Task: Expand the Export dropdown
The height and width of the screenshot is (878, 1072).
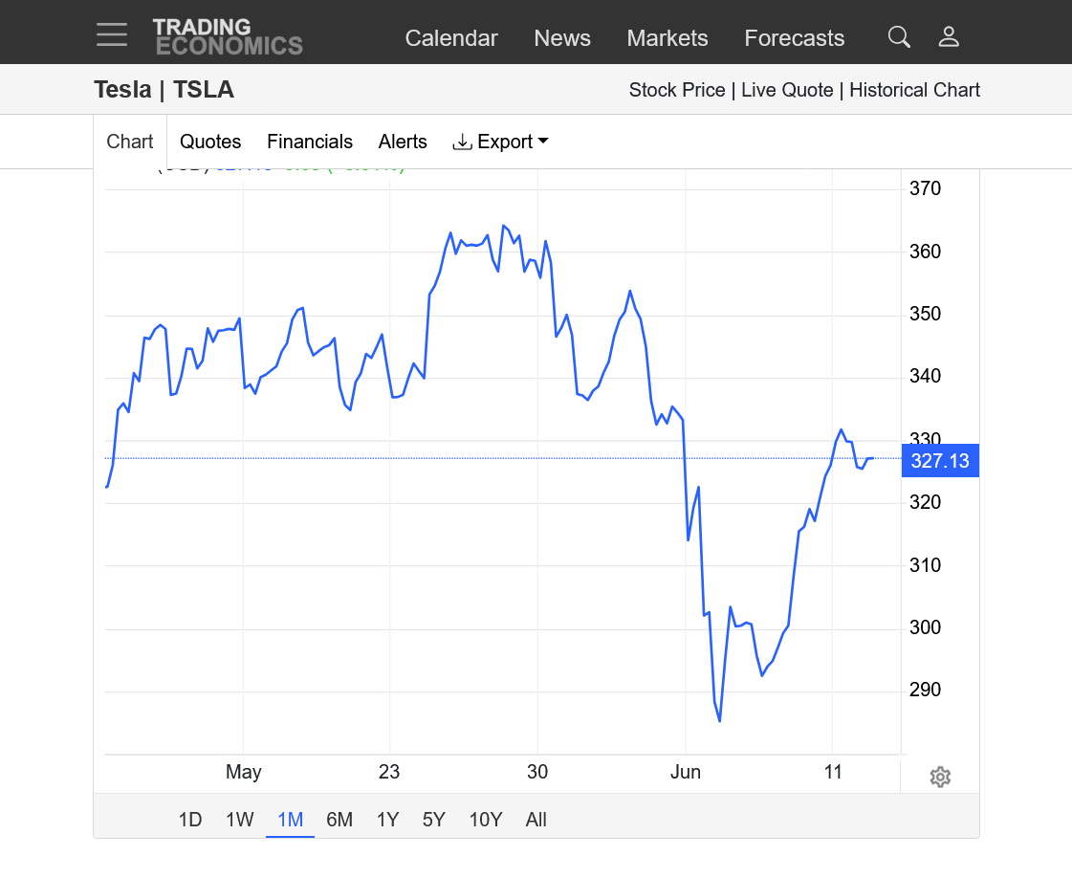Action: tap(501, 142)
